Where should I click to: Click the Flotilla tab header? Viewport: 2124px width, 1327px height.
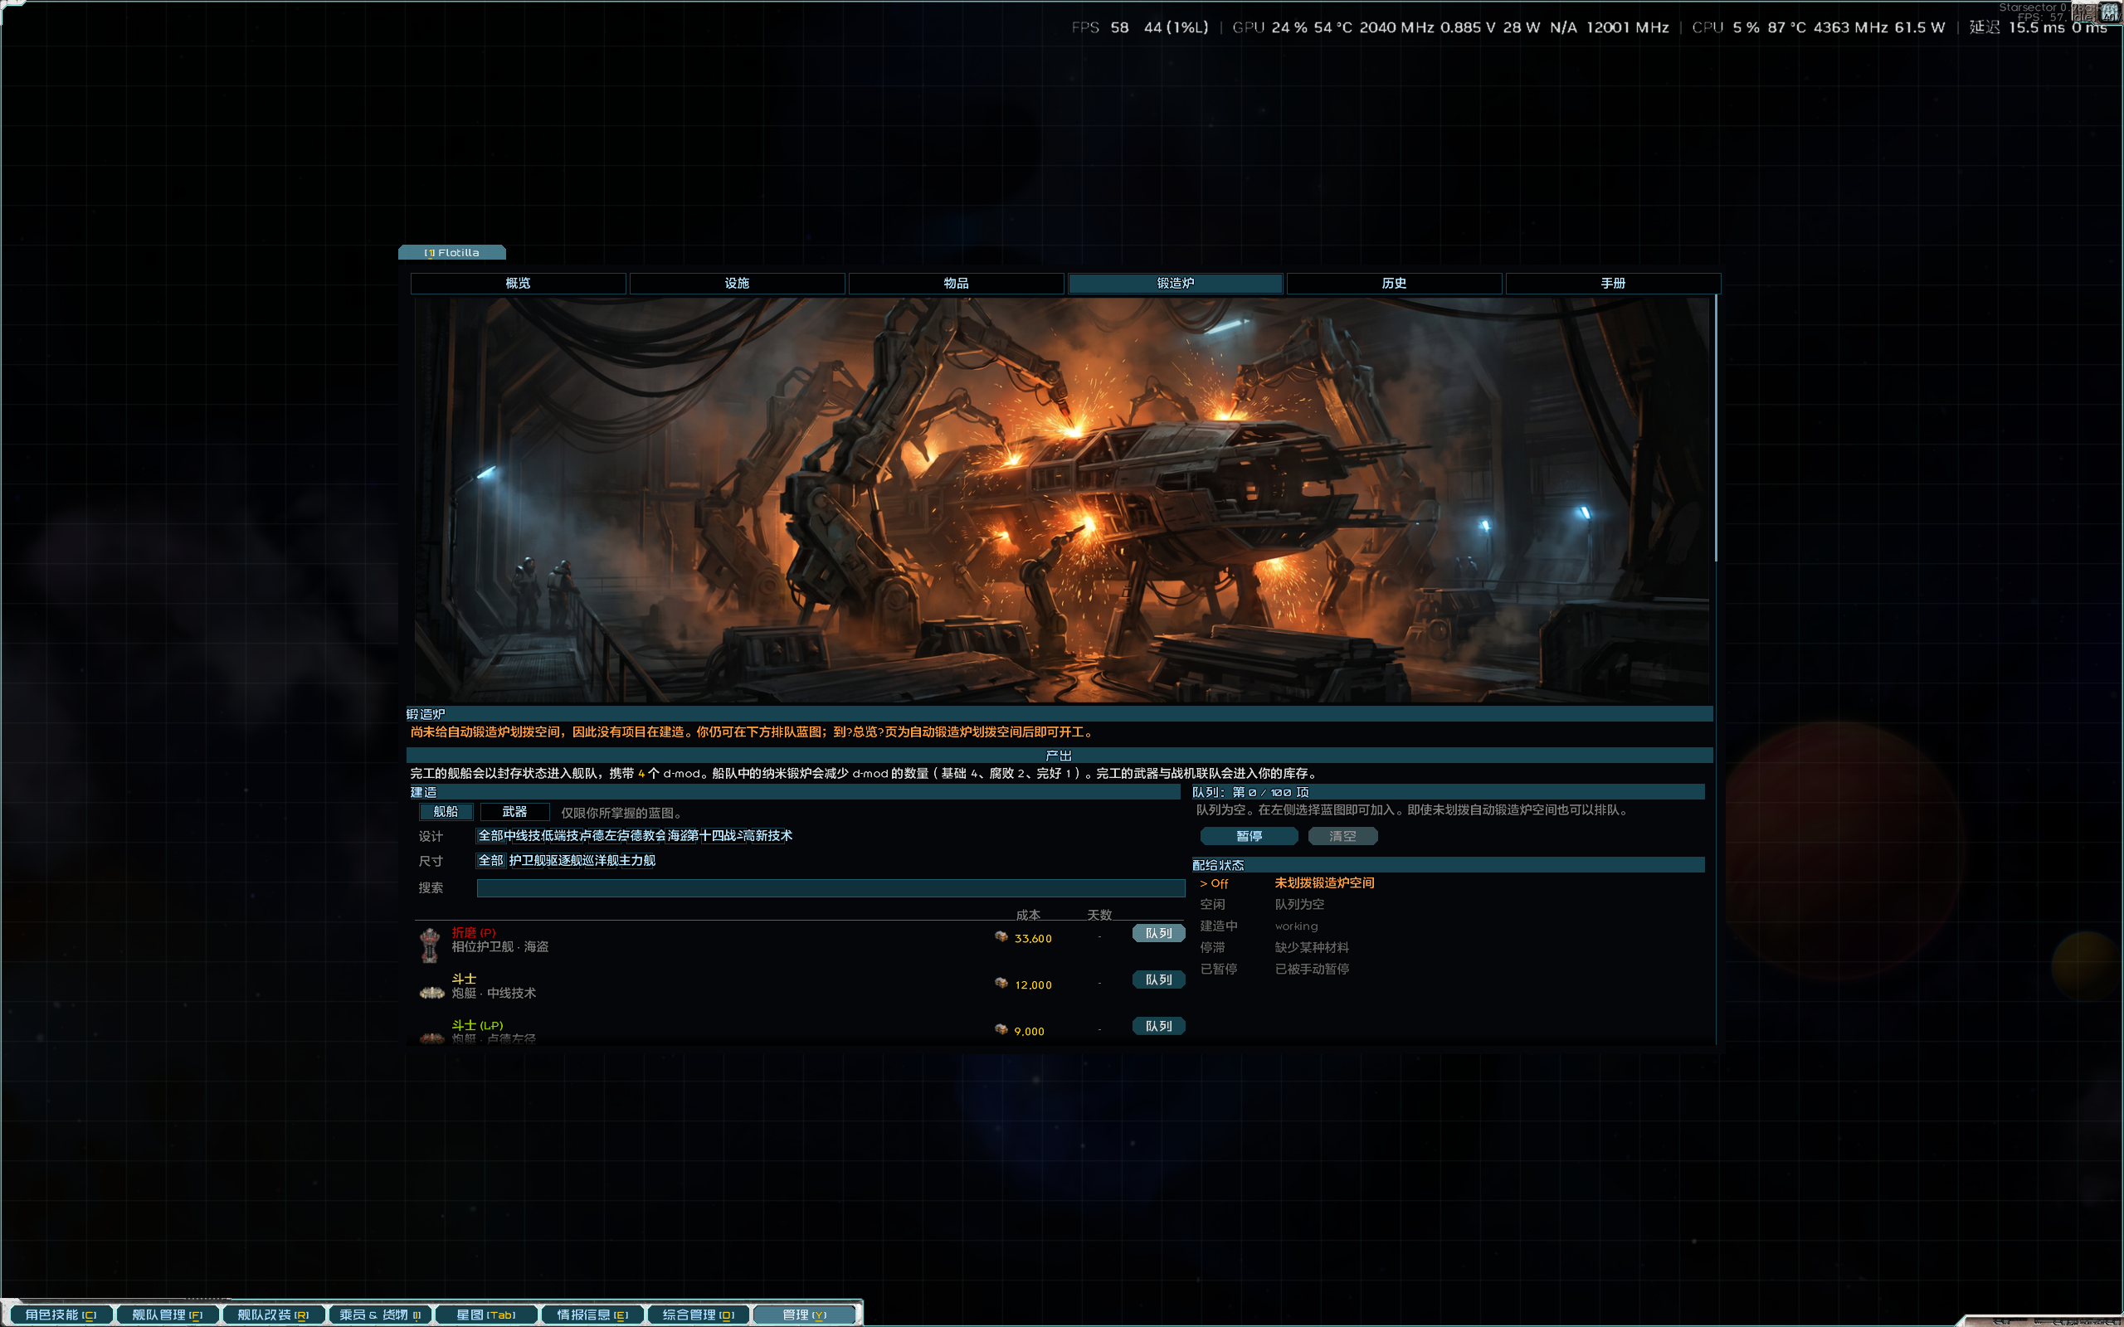pyautogui.click(x=452, y=253)
